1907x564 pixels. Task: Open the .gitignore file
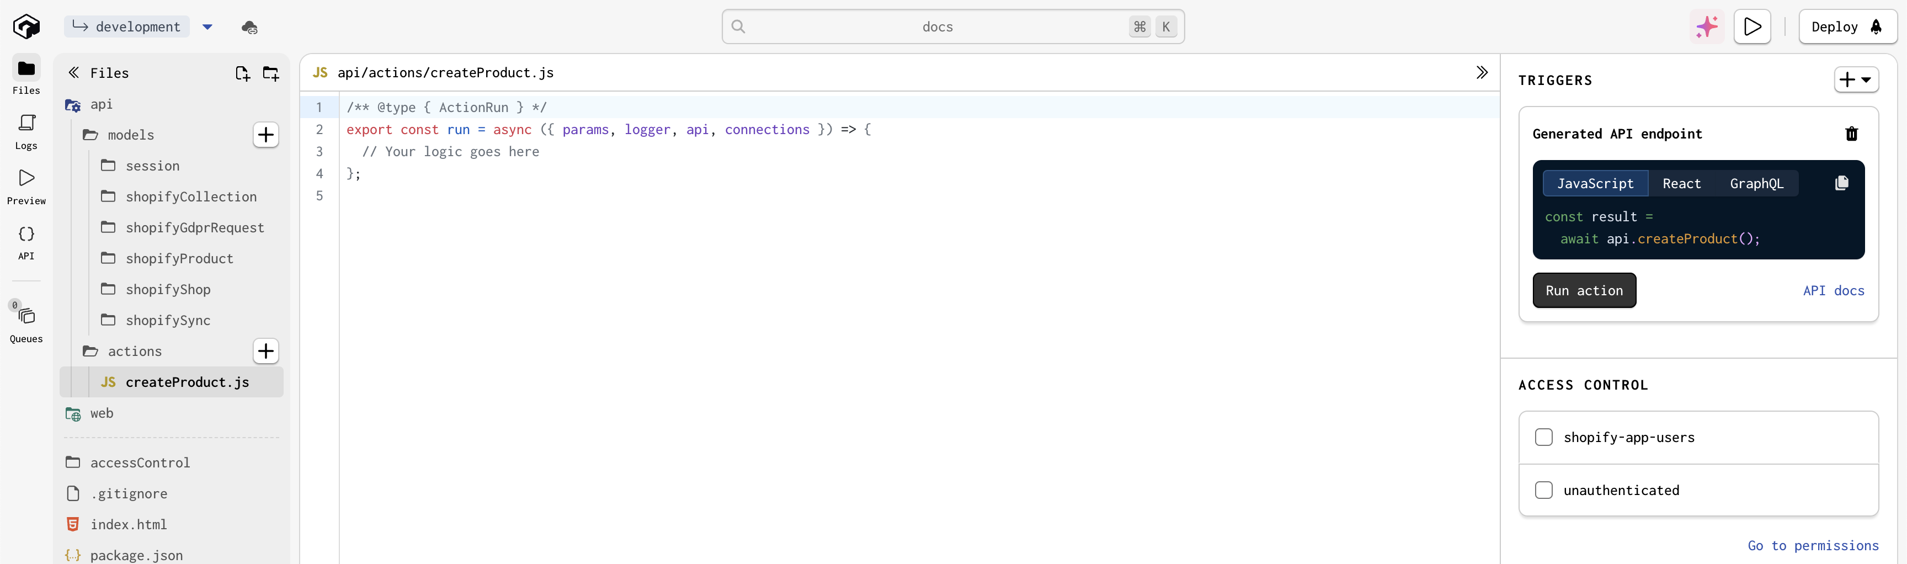pyautogui.click(x=128, y=494)
